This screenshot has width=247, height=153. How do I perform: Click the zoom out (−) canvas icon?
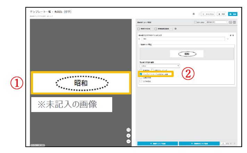tap(128, 141)
